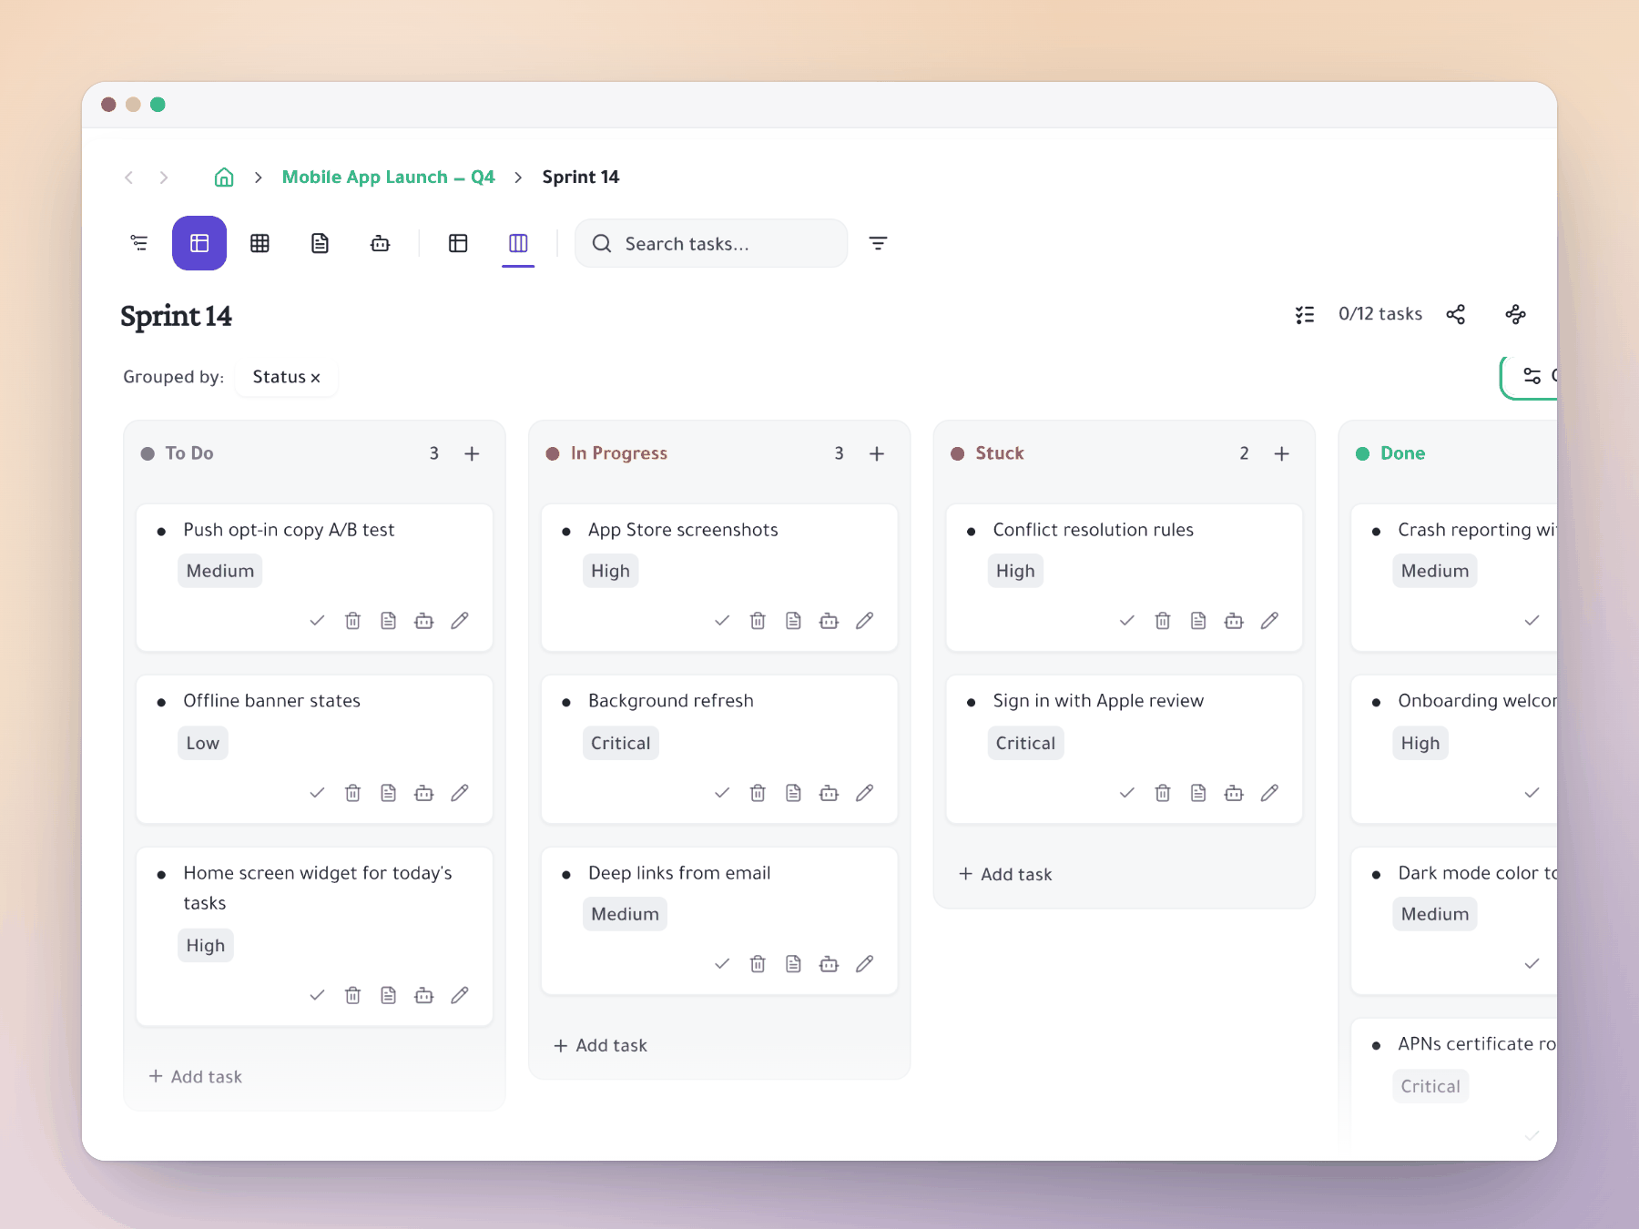Open Mobile App Launch – Q4 breadcrumb
The height and width of the screenshot is (1229, 1639).
(x=389, y=177)
